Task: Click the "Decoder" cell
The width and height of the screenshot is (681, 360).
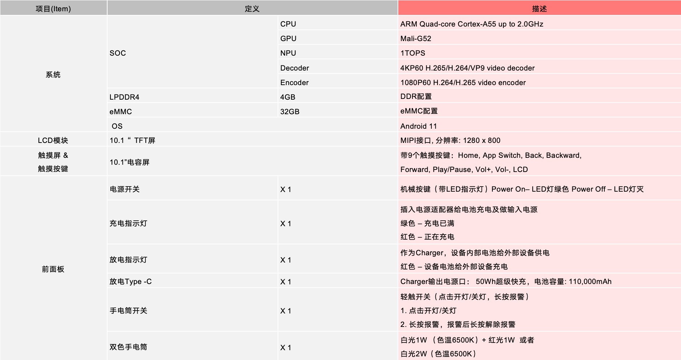Action: (x=295, y=68)
